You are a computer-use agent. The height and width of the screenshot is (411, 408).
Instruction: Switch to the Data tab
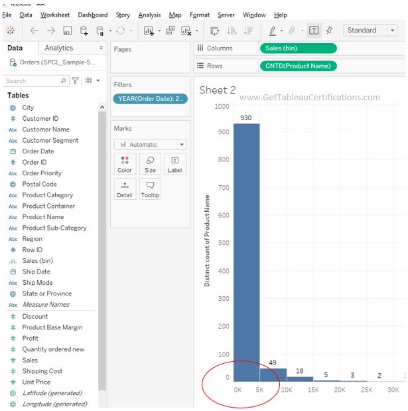tap(15, 48)
